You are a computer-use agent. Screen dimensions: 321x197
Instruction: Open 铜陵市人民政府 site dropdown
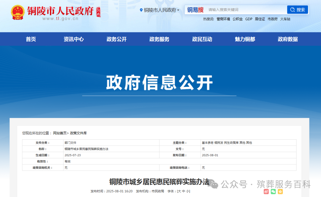coord(161,10)
